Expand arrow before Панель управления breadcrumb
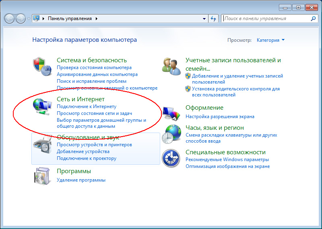 click(x=43, y=18)
